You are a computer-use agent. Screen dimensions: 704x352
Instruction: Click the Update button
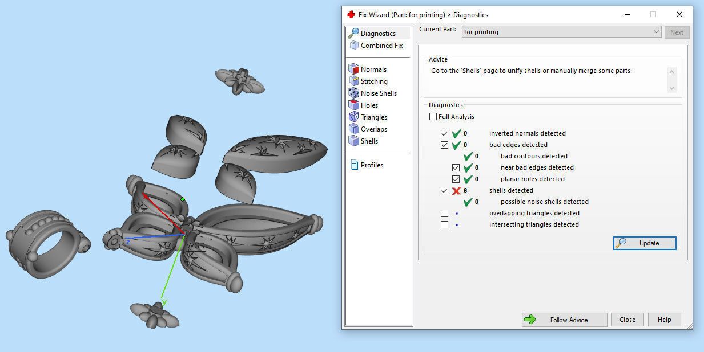tap(645, 243)
